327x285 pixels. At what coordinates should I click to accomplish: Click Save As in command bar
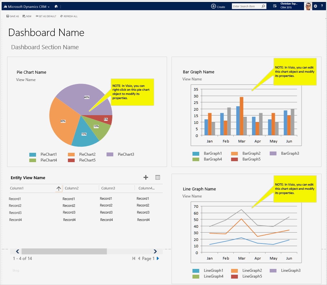coord(13,16)
